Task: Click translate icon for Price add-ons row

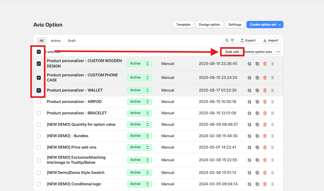Action: (x=249, y=147)
